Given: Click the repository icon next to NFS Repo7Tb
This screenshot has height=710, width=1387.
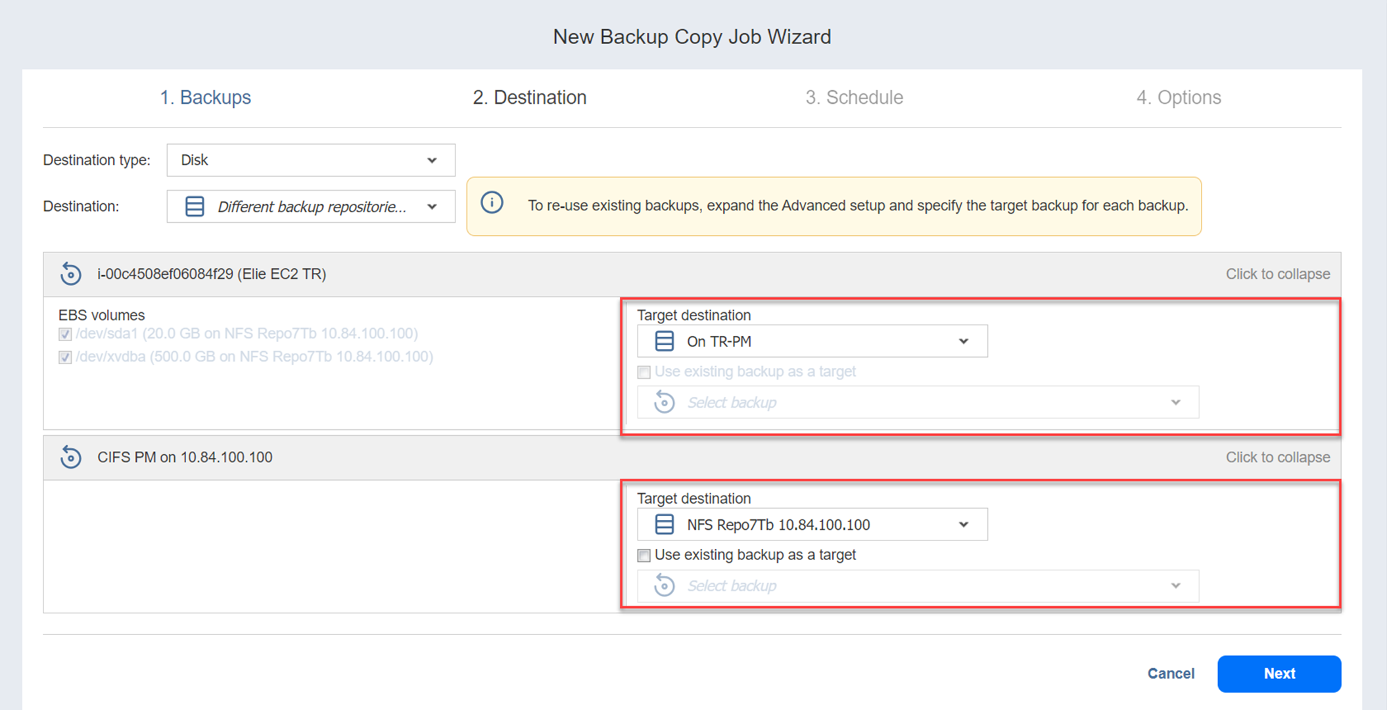Looking at the screenshot, I should coord(664,525).
